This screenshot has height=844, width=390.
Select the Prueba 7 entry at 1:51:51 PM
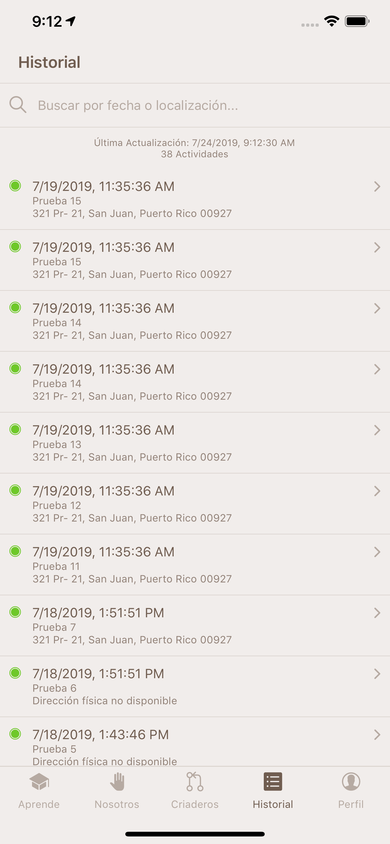tap(195, 625)
